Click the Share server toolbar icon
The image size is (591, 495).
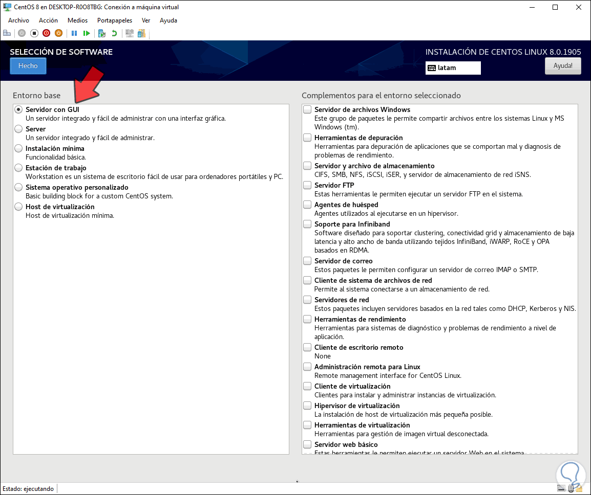click(141, 34)
